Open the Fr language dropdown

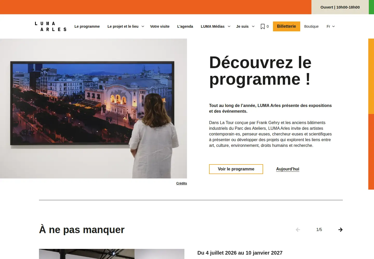[331, 26]
